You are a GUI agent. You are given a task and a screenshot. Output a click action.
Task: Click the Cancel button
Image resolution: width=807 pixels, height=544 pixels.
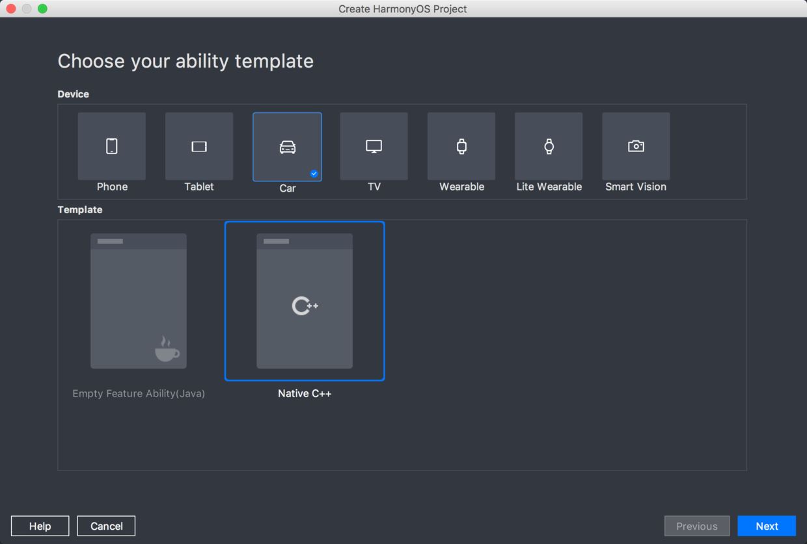coord(106,526)
